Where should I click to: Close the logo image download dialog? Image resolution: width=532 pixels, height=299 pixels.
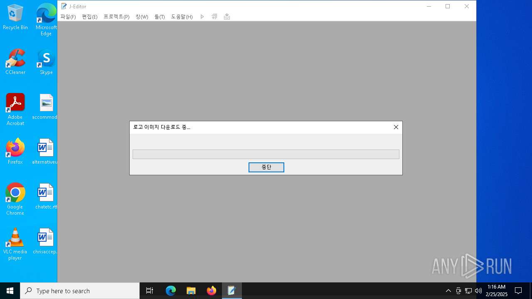coord(396,127)
